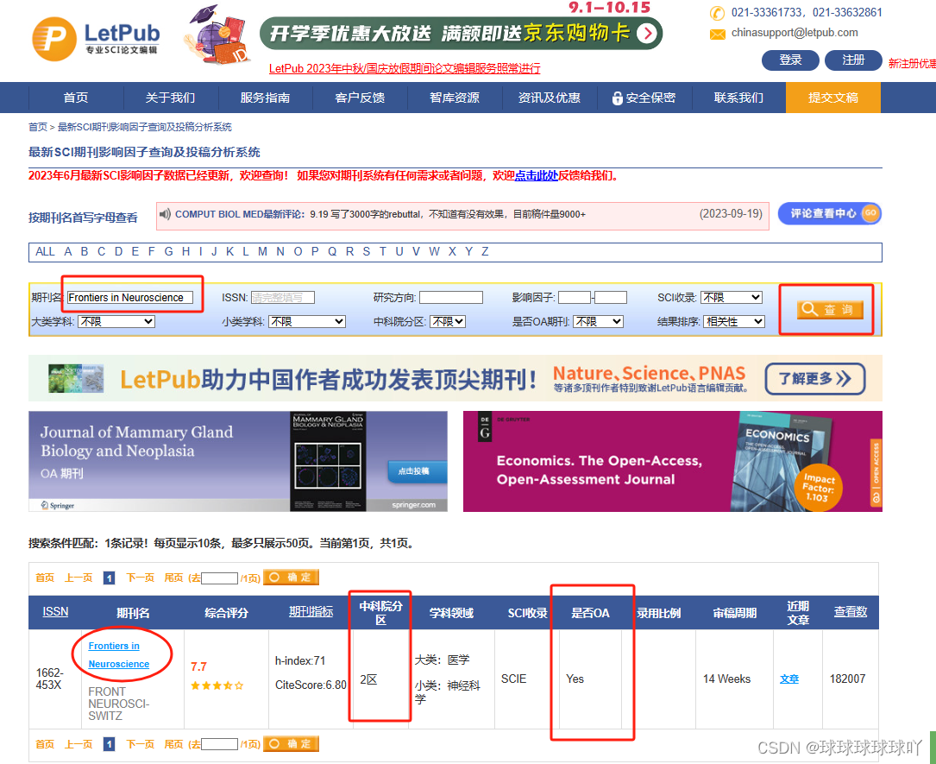Click the 评论查看中心 button
This screenshot has width=936, height=764.
pos(829,213)
